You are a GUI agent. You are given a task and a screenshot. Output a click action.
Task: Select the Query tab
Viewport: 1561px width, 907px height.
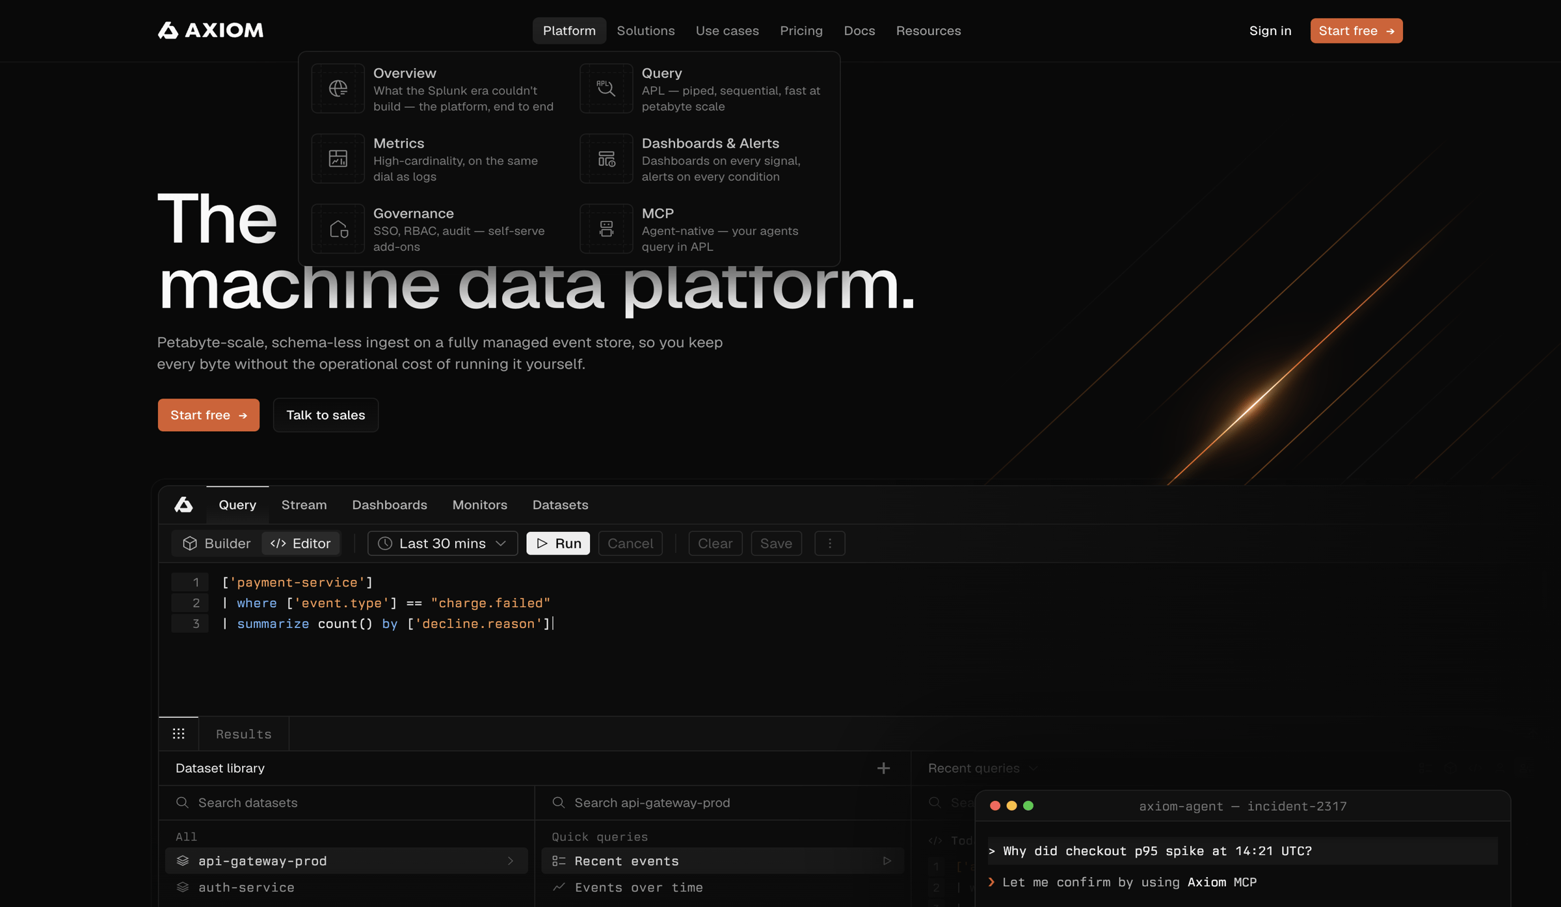[237, 505]
